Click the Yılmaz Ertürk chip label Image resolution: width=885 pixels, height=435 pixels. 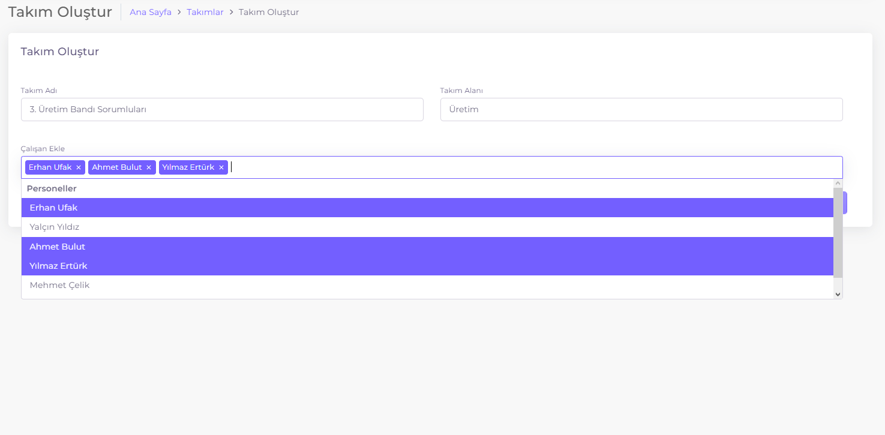pos(188,167)
